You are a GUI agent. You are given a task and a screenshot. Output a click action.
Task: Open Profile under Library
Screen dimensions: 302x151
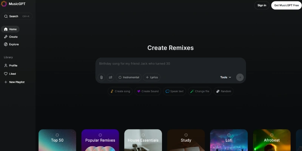[11, 65]
